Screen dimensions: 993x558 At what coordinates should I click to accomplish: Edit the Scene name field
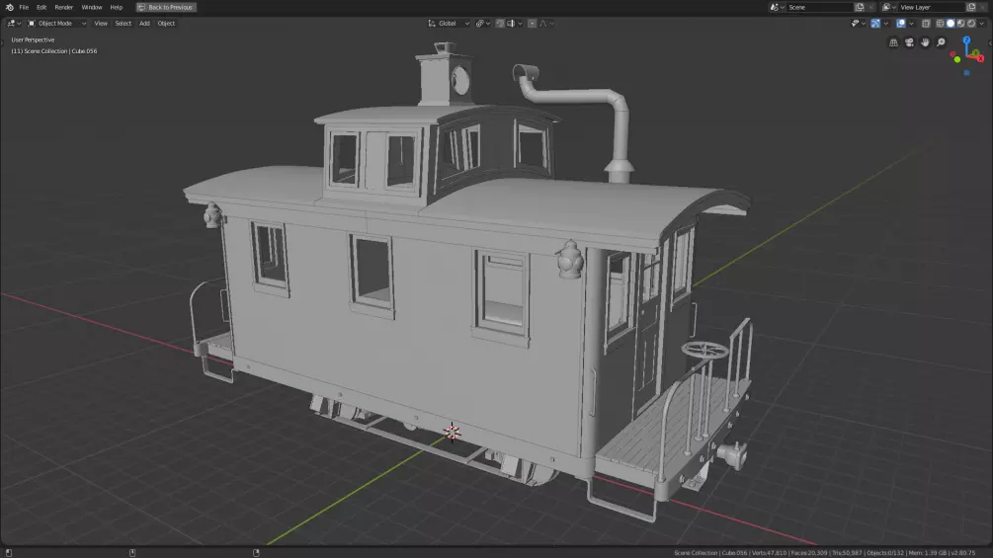point(820,7)
